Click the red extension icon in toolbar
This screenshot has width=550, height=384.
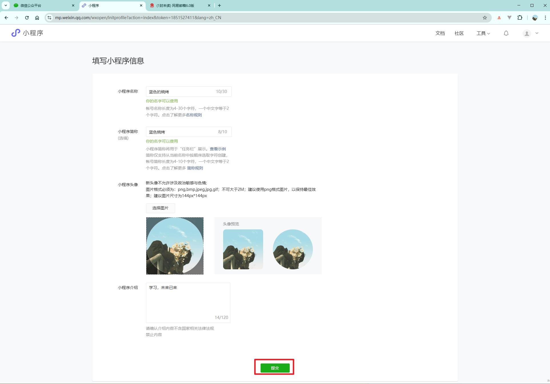point(499,18)
